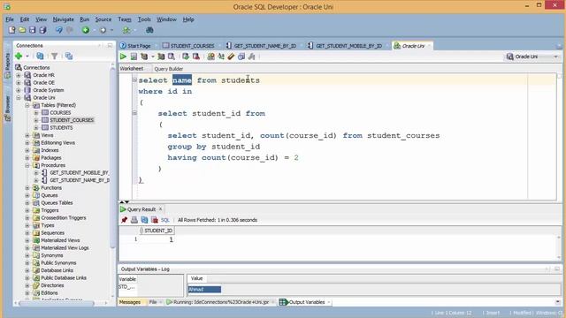Switch to GET_STUDENT_NAME_BY_ID tab
The width and height of the screenshot is (566, 318).
(262, 46)
